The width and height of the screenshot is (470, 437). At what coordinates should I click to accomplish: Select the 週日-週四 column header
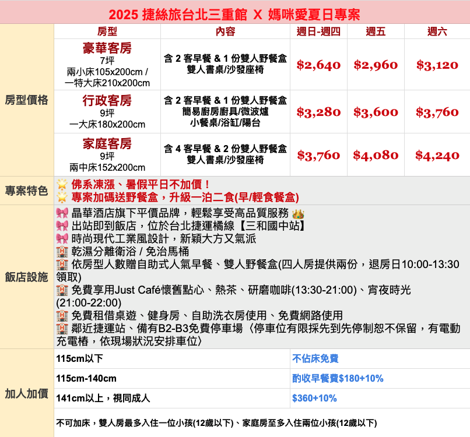pos(318,31)
